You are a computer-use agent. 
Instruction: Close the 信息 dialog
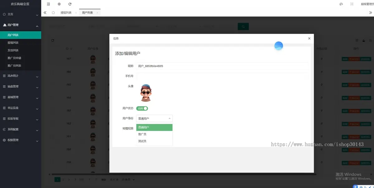(x=309, y=38)
